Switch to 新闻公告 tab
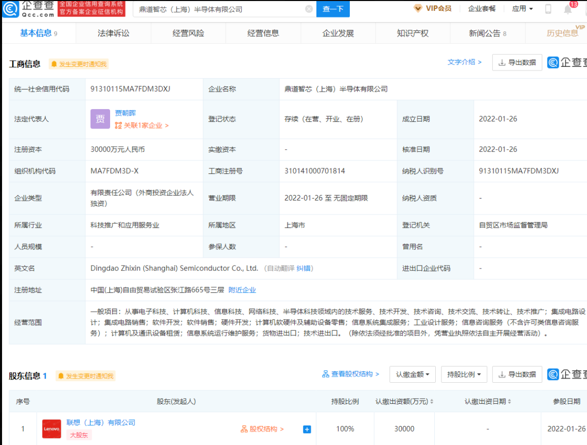 pyautogui.click(x=487, y=33)
